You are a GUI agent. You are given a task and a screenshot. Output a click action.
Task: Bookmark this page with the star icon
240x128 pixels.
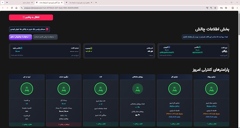click(x=215, y=8)
